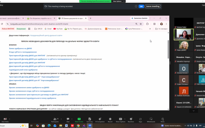Toggle Show Captions
This screenshot has height=128, width=205.
pyautogui.click(x=120, y=120)
